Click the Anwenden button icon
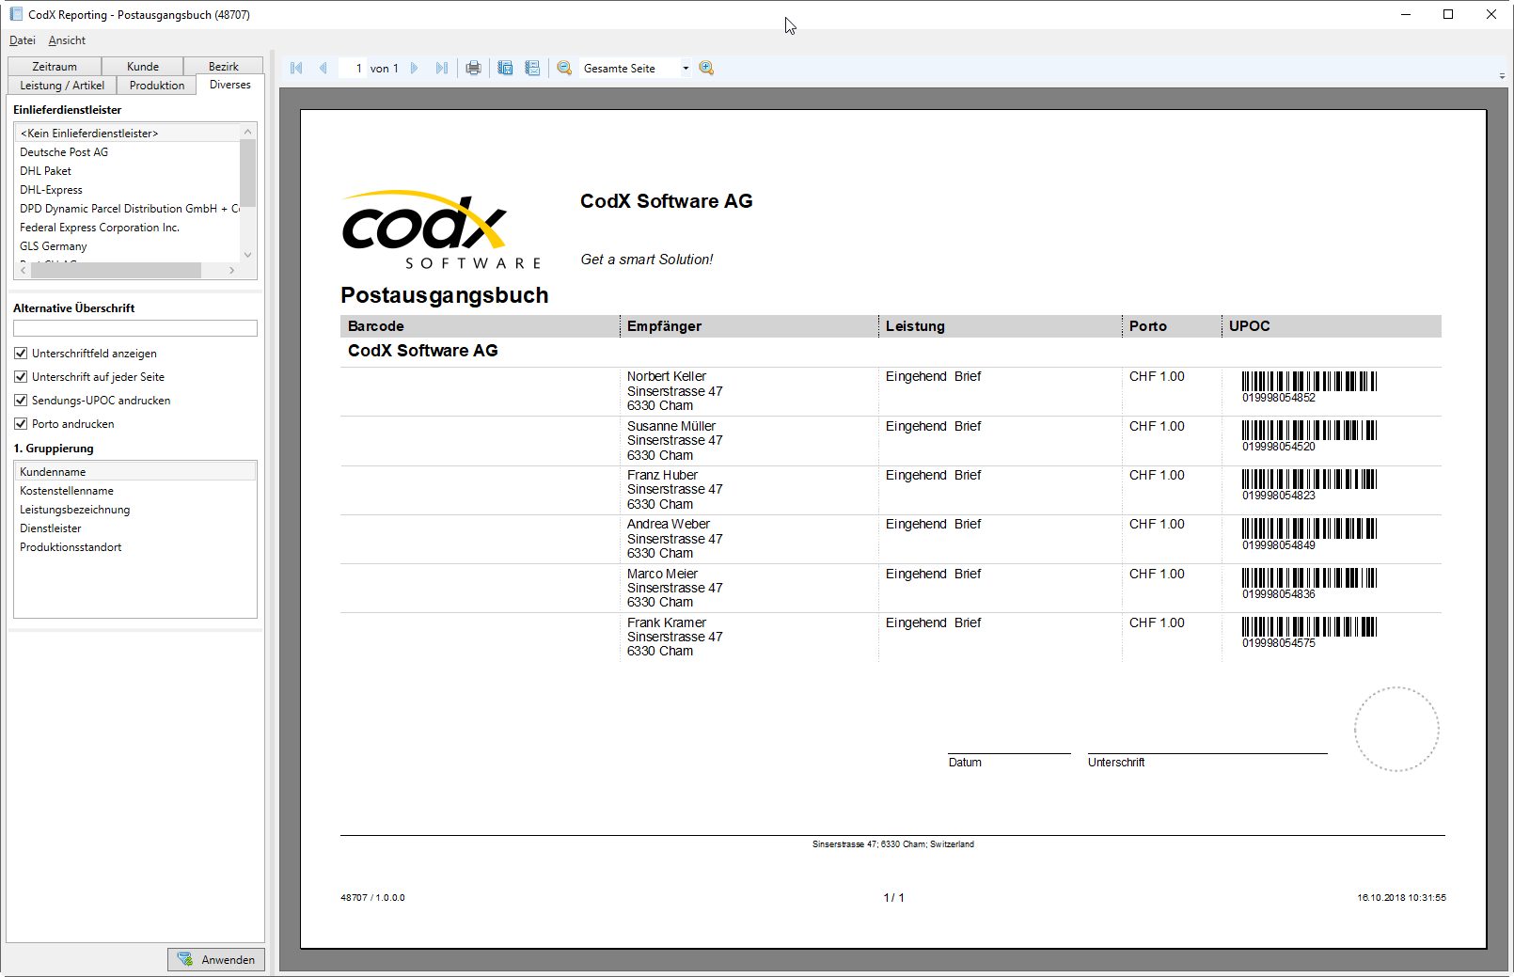Viewport: 1514px width, 977px height. pyautogui.click(x=185, y=959)
